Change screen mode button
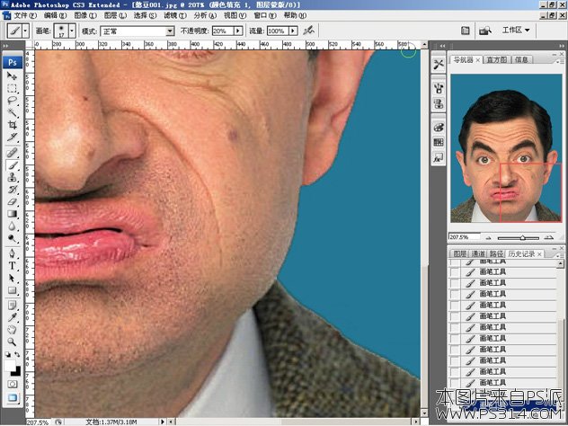This screenshot has height=426, width=568. coord(13,398)
